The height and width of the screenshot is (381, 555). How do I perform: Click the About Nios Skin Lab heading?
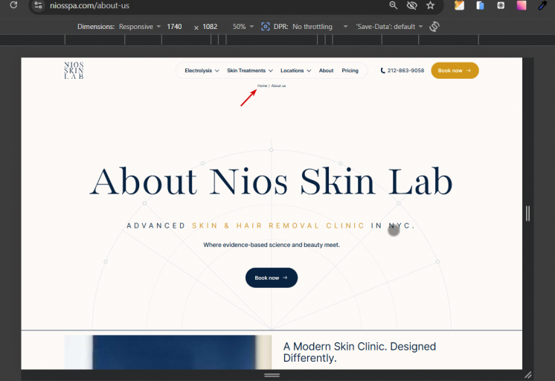[x=271, y=182]
